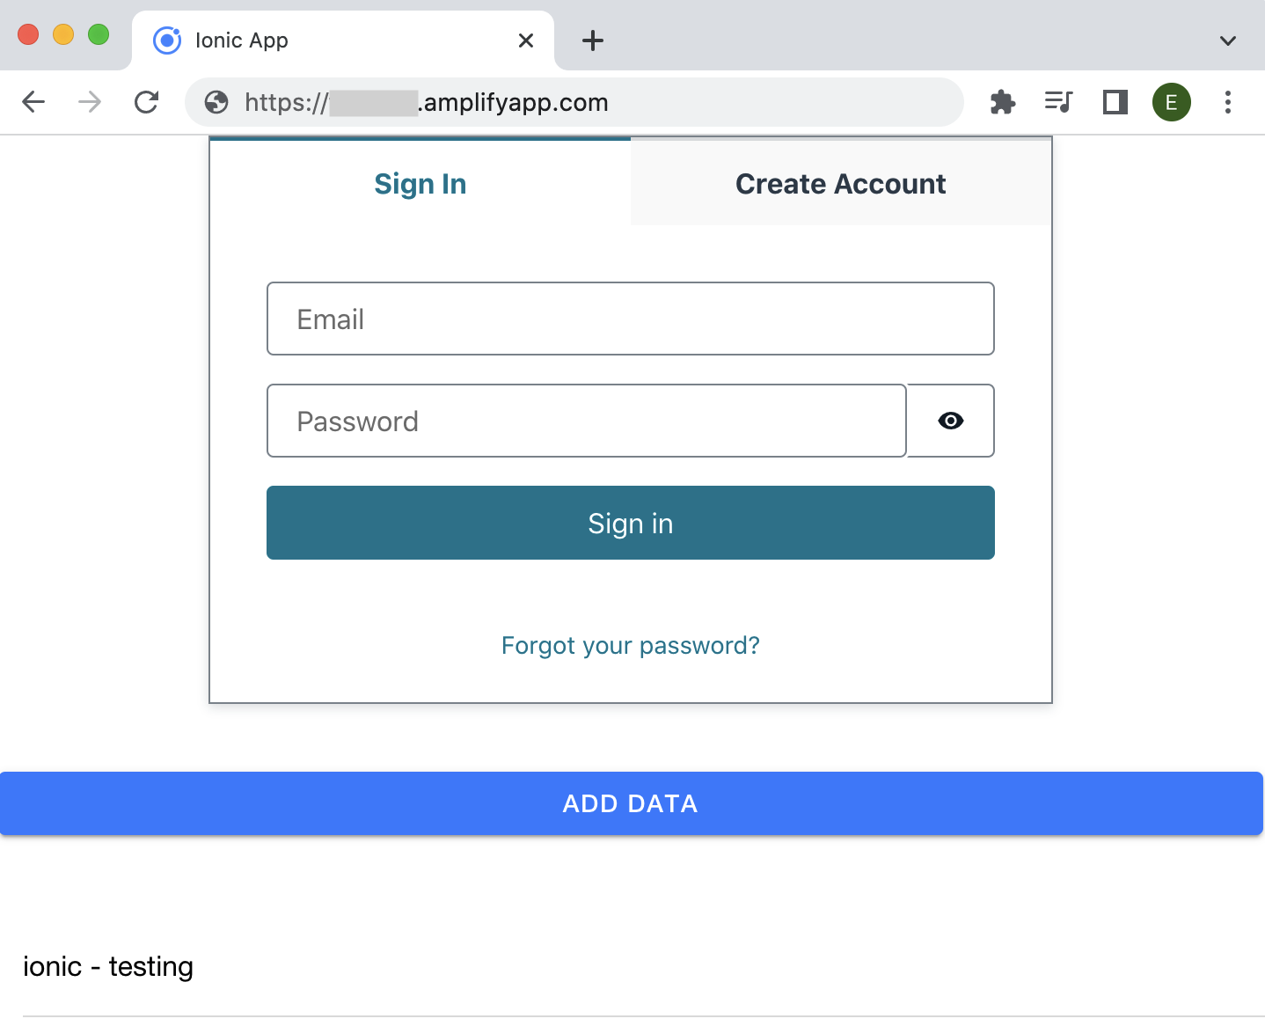Open a new tab with the plus button
The height and width of the screenshot is (1026, 1265).
click(593, 40)
